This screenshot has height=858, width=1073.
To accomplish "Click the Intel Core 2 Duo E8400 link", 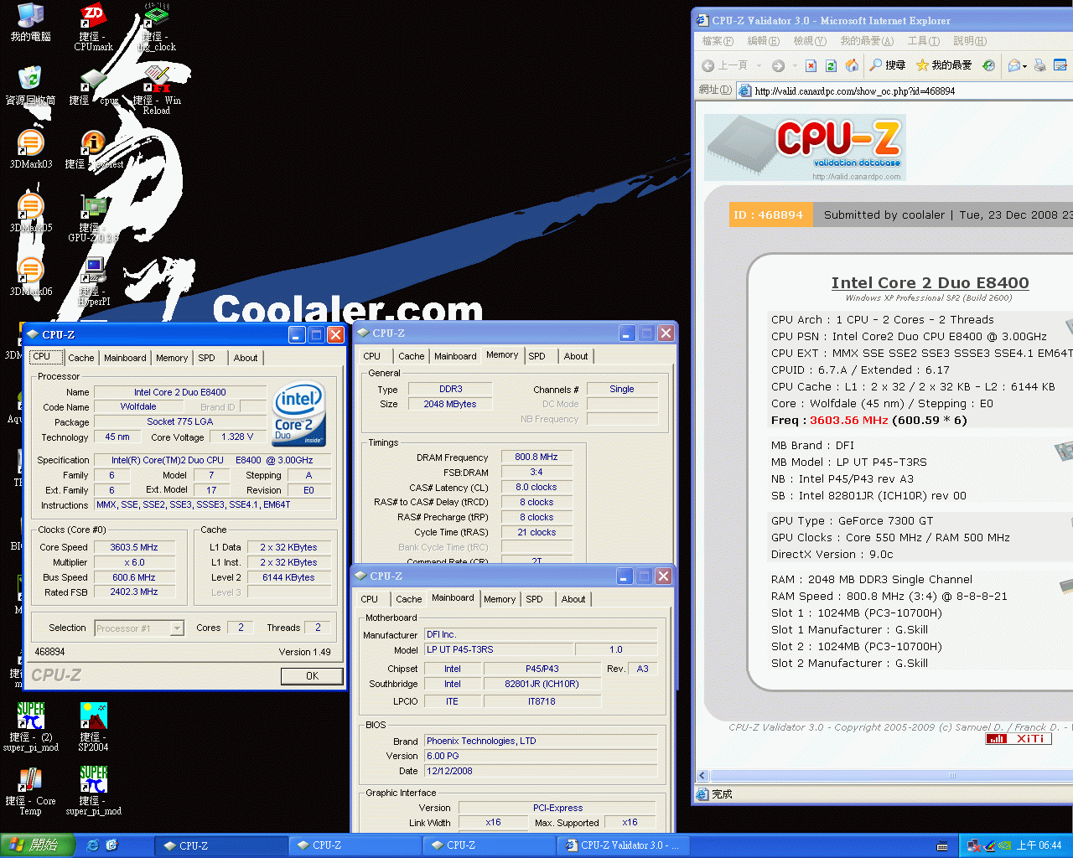I will [930, 283].
